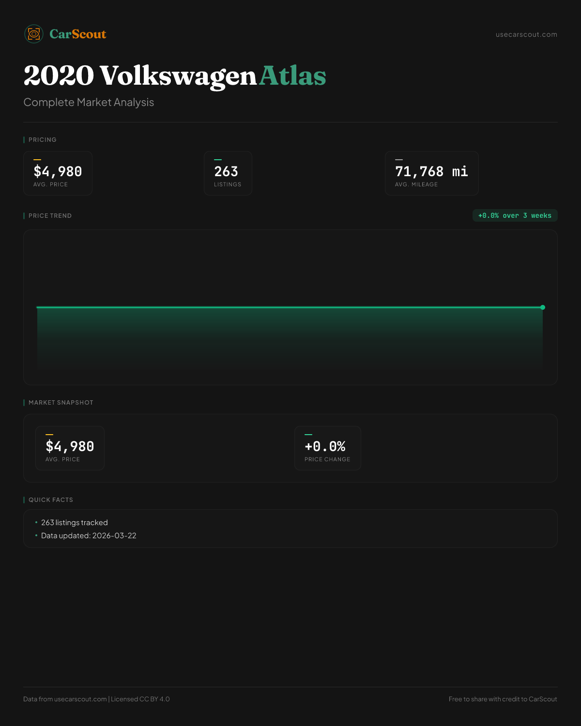Click the 263 listings card

pyautogui.click(x=228, y=173)
